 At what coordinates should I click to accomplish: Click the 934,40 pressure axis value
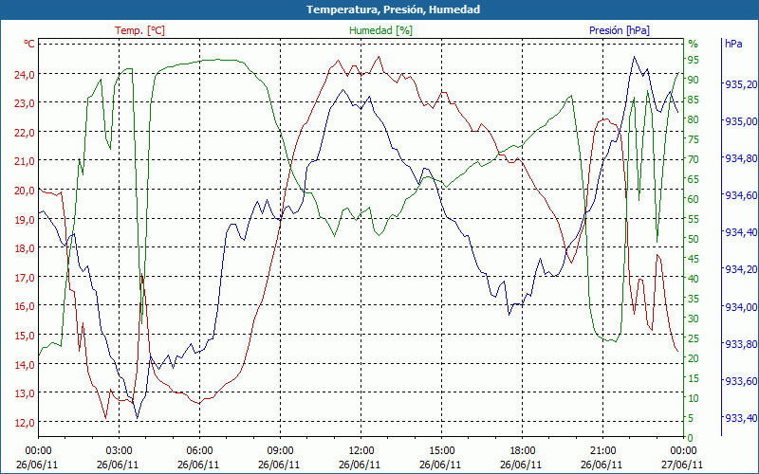tap(741, 232)
